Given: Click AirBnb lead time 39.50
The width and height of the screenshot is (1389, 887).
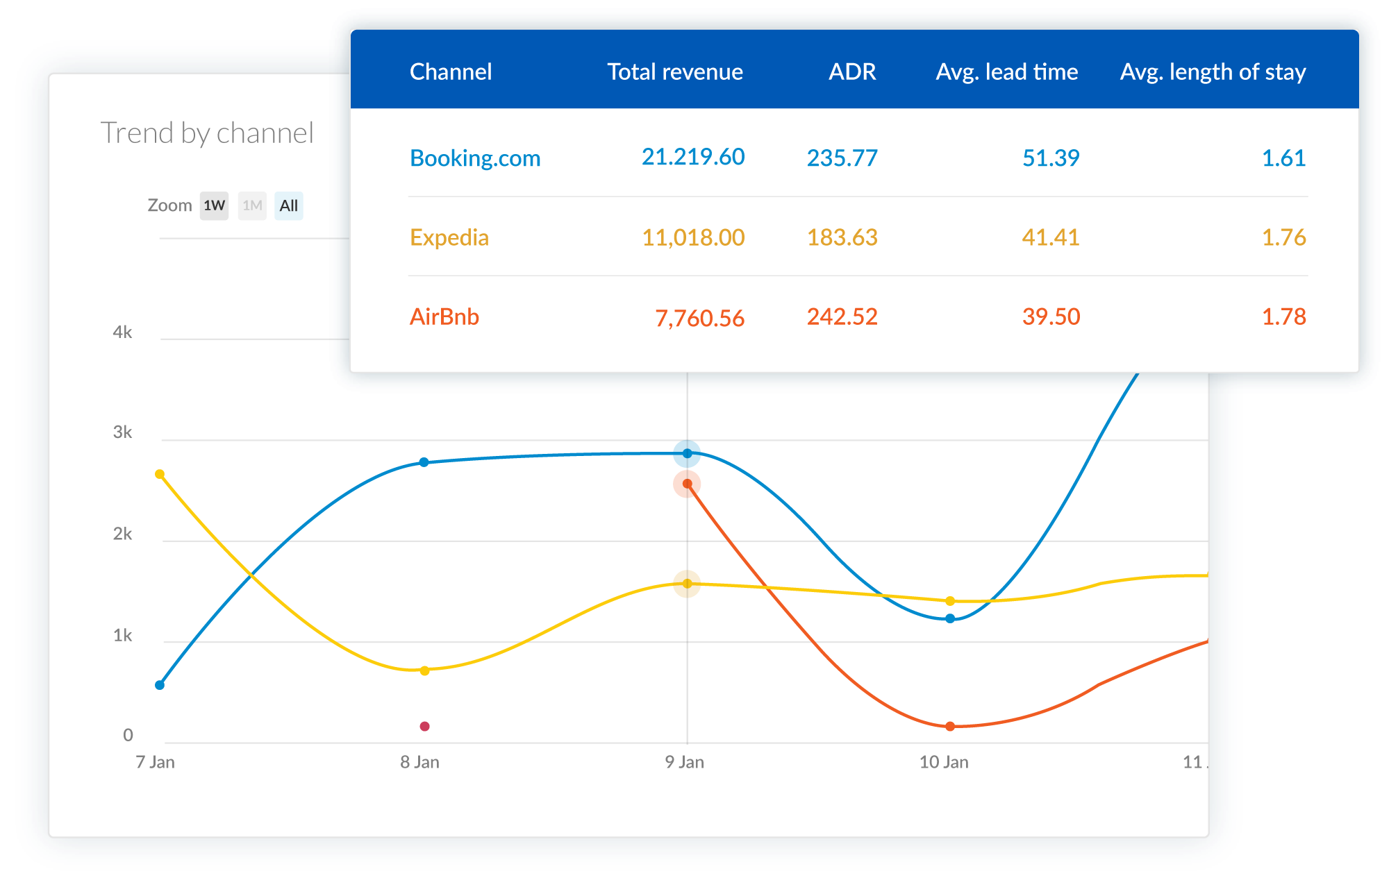Looking at the screenshot, I should pos(1051,316).
